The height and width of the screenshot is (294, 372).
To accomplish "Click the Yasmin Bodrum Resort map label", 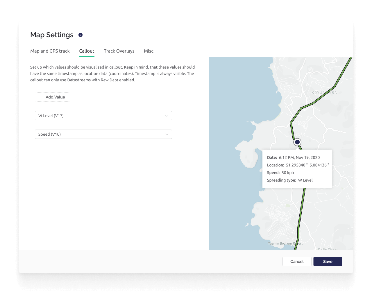I will click(x=285, y=243).
